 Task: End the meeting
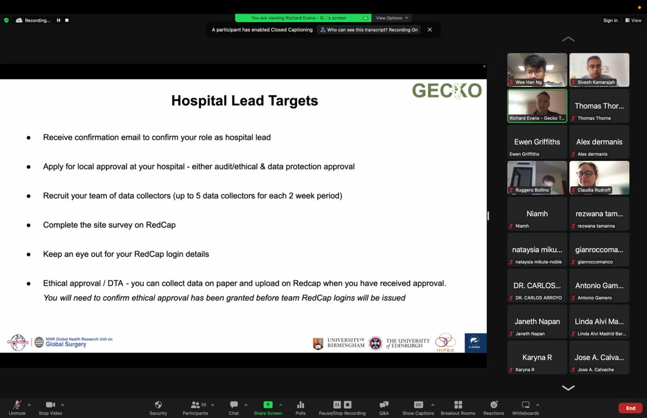coord(630,408)
